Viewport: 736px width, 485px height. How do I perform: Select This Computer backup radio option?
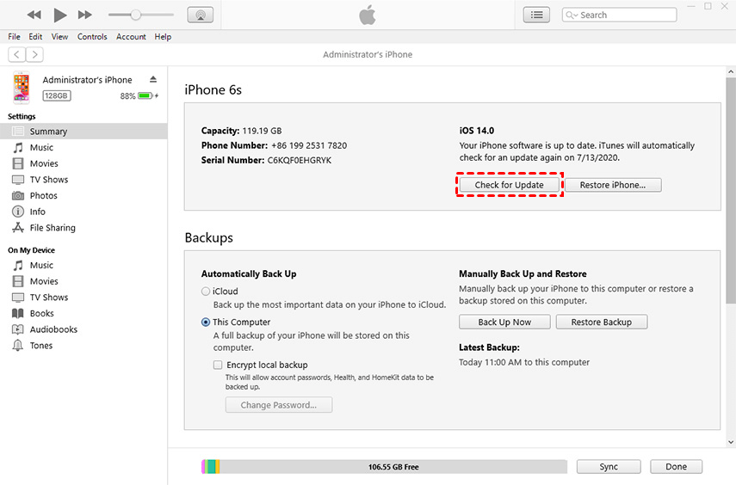(x=206, y=322)
